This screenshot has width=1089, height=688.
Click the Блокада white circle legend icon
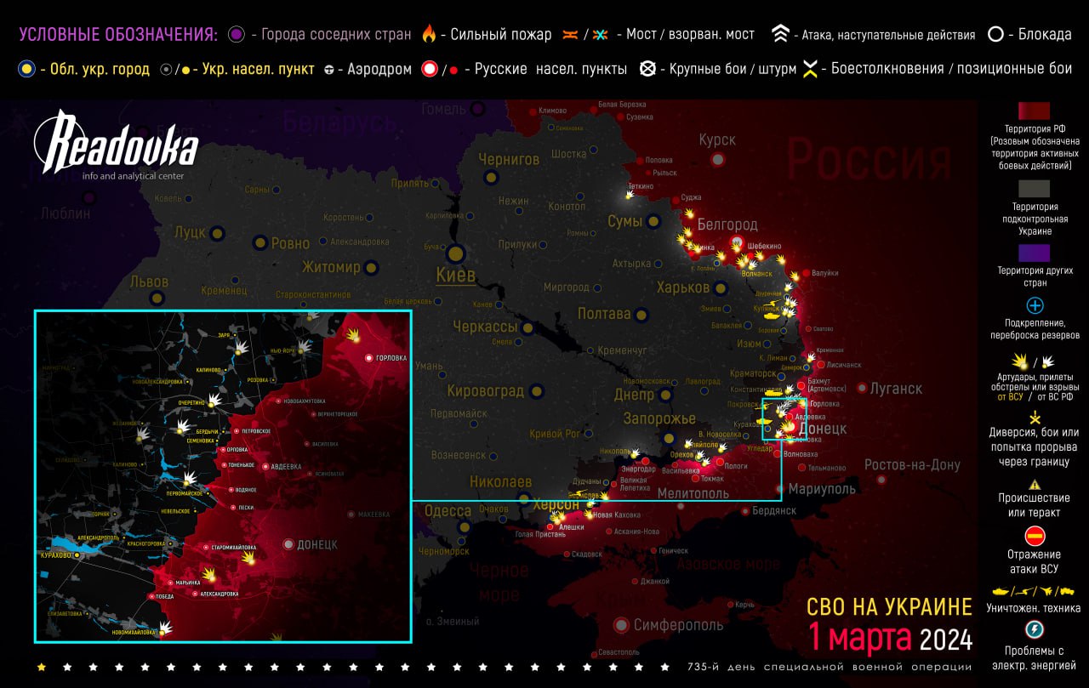point(995,35)
